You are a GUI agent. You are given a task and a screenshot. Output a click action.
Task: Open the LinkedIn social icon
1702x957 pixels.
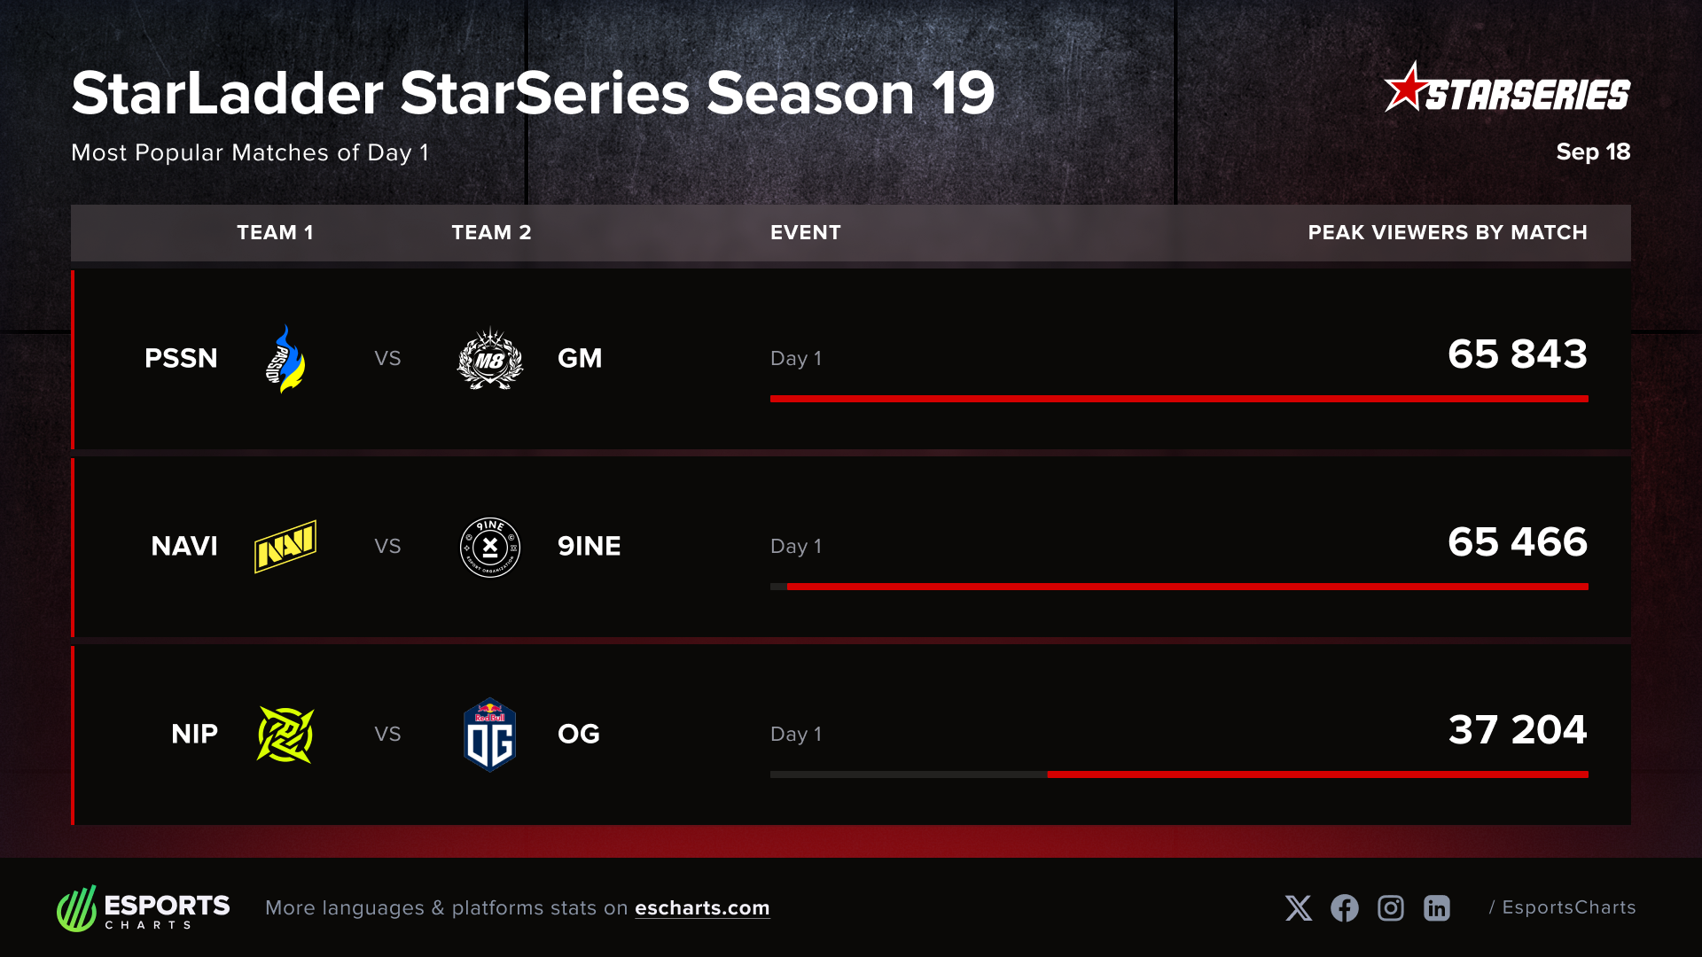1437,908
